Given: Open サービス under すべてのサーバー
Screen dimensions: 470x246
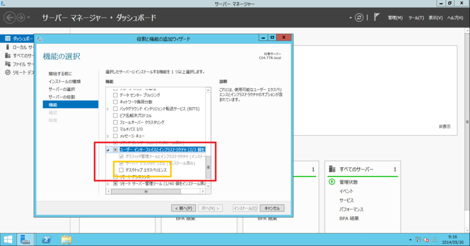Looking at the screenshot, I should click(x=347, y=200).
